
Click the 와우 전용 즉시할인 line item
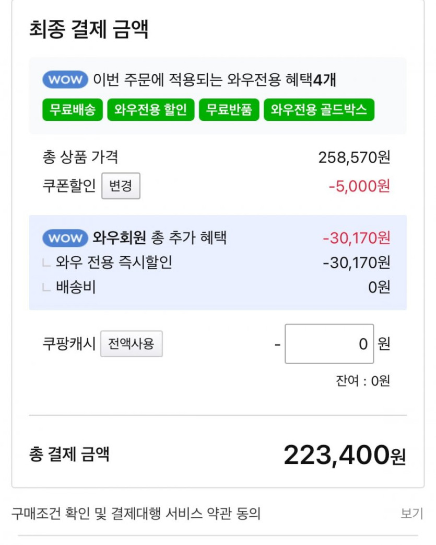(114, 262)
